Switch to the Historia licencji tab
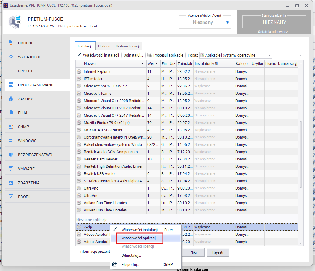 tap(127, 46)
